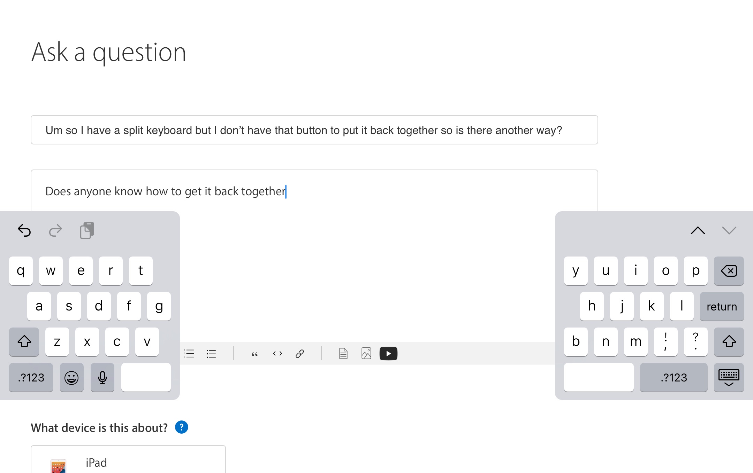Image resolution: width=753 pixels, height=473 pixels.
Task: Insert an image in editor toolbar
Action: tap(366, 354)
